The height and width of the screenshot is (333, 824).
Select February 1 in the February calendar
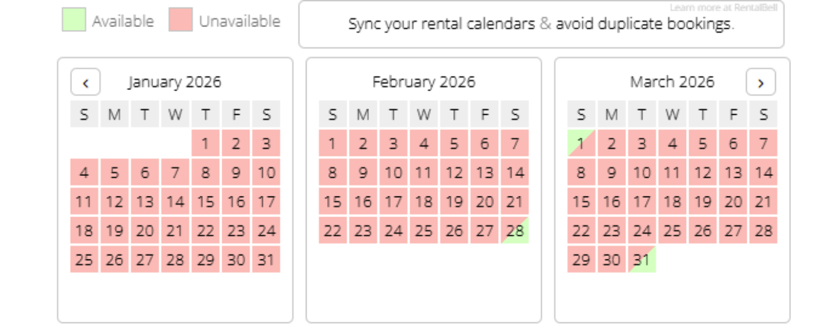[332, 144]
